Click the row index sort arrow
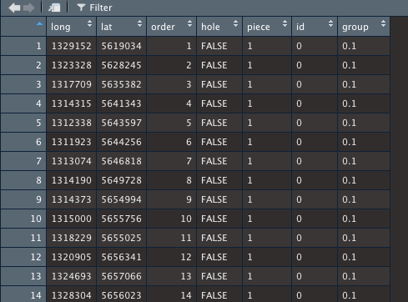This screenshot has width=408, height=302. point(39,24)
